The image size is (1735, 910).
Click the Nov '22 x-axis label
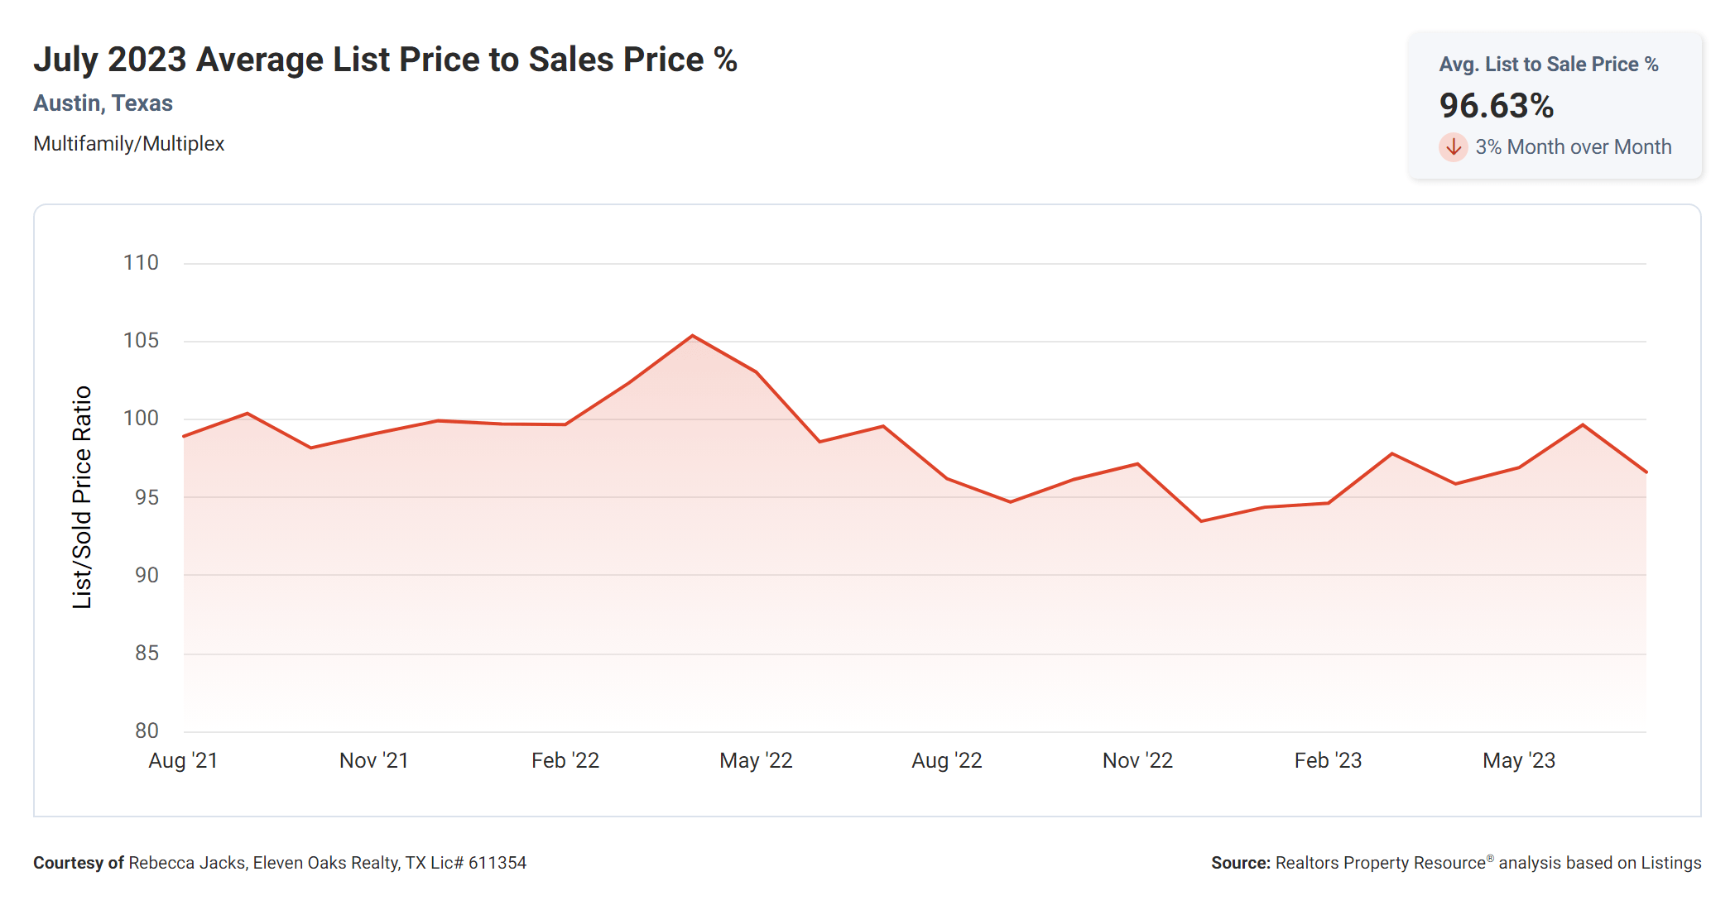[1137, 760]
